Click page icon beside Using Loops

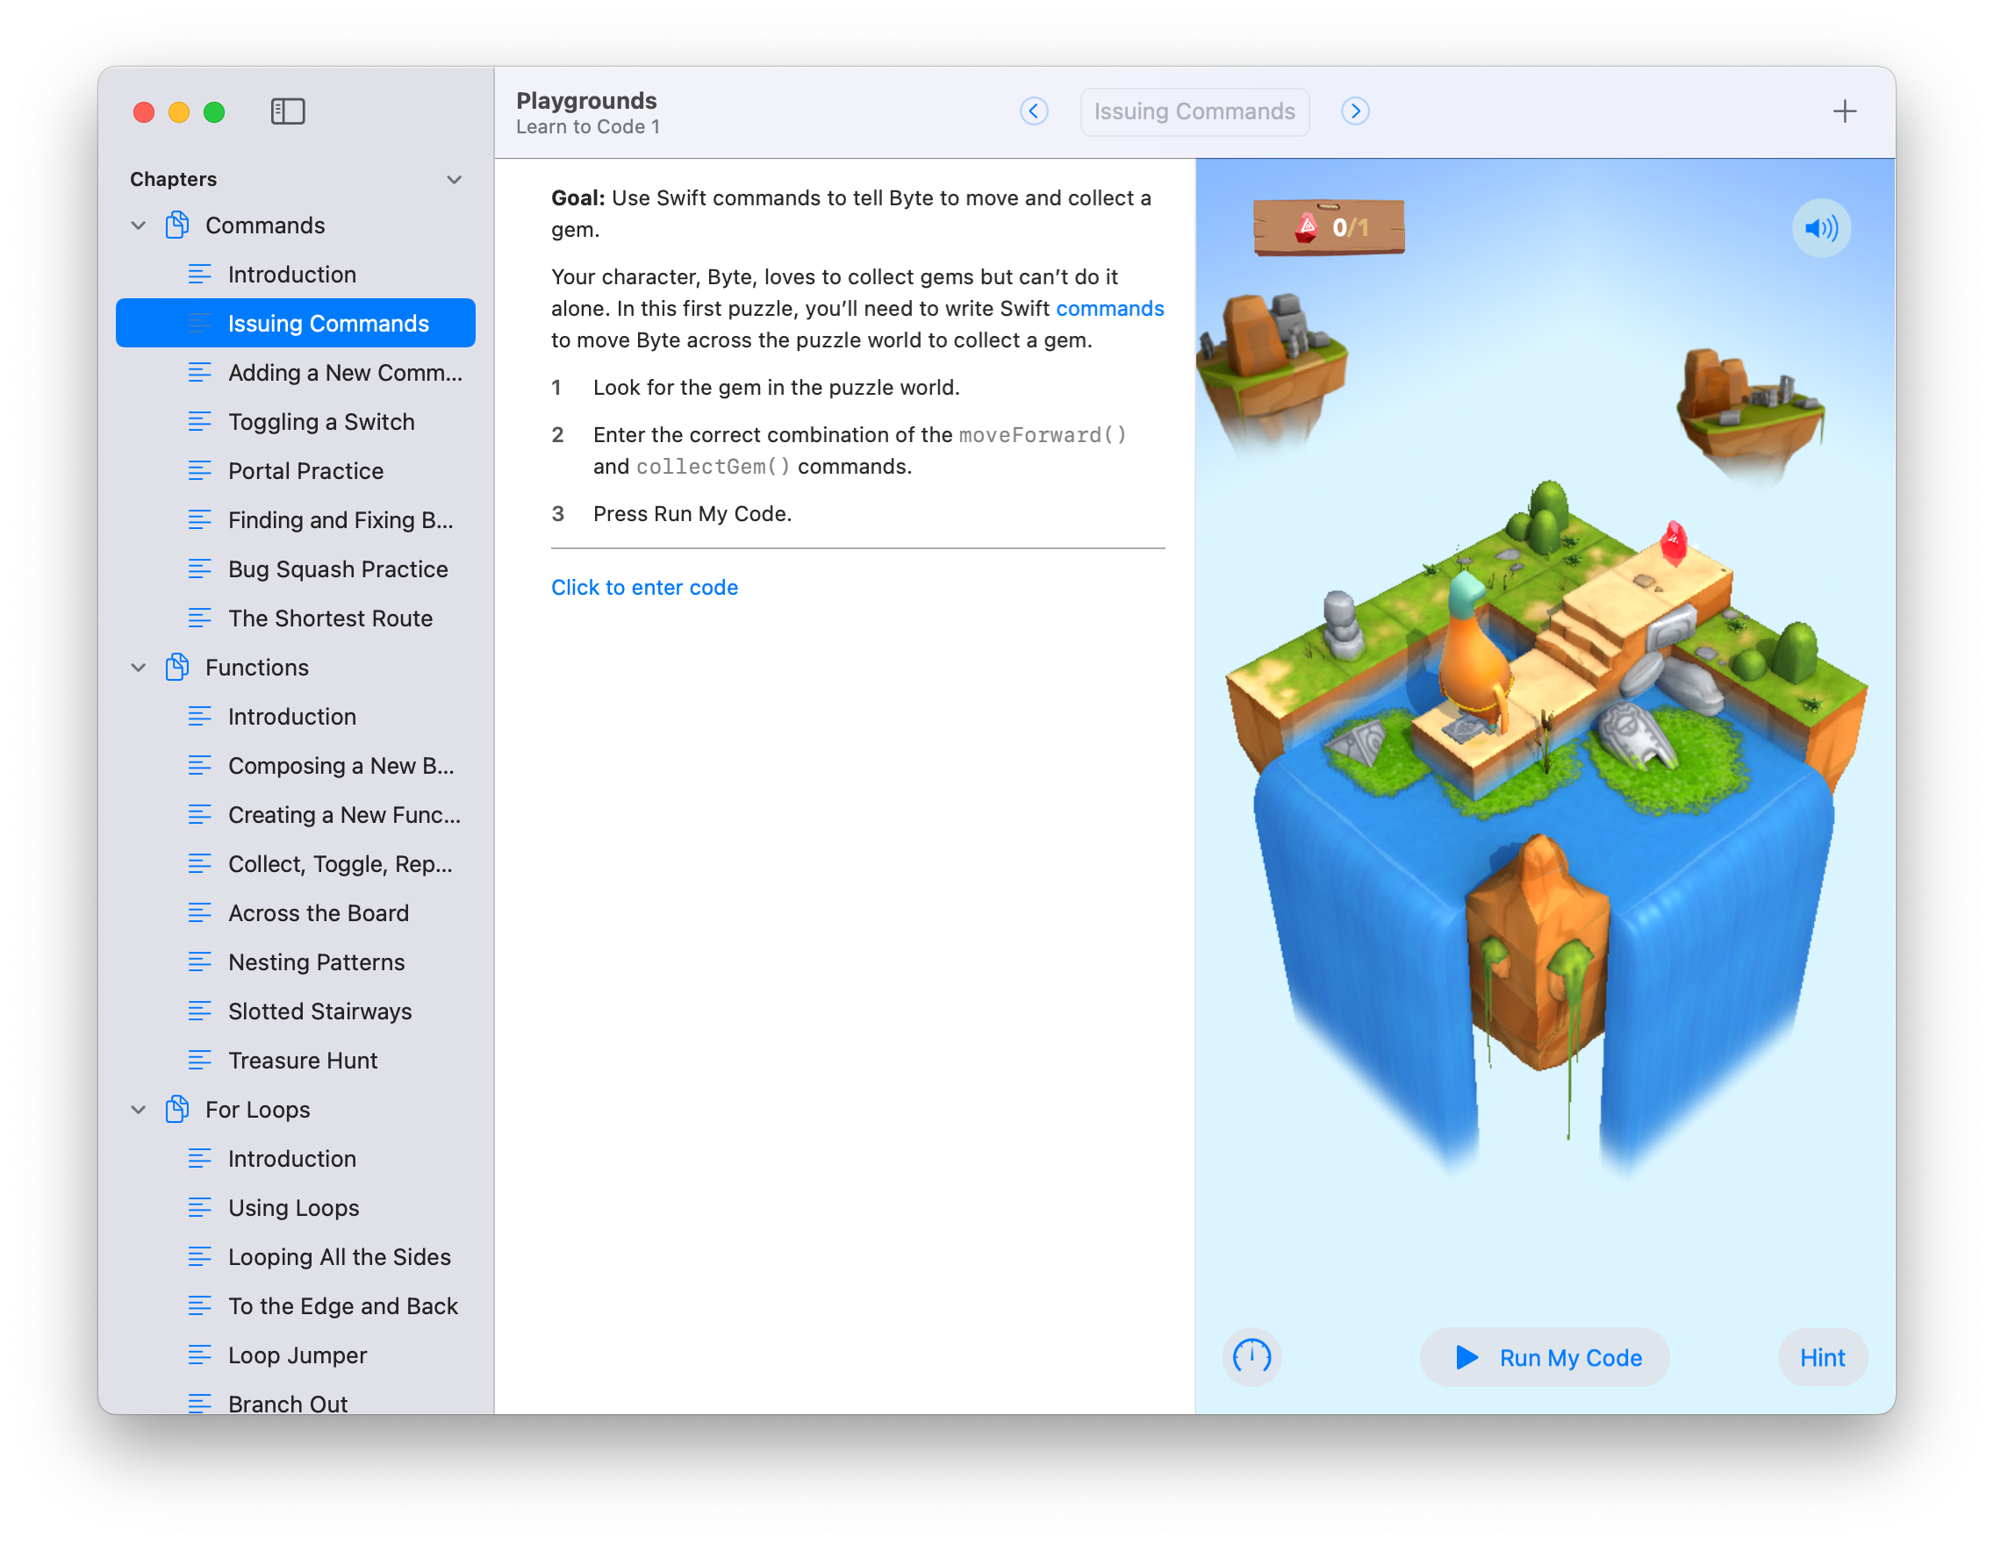click(x=199, y=1207)
